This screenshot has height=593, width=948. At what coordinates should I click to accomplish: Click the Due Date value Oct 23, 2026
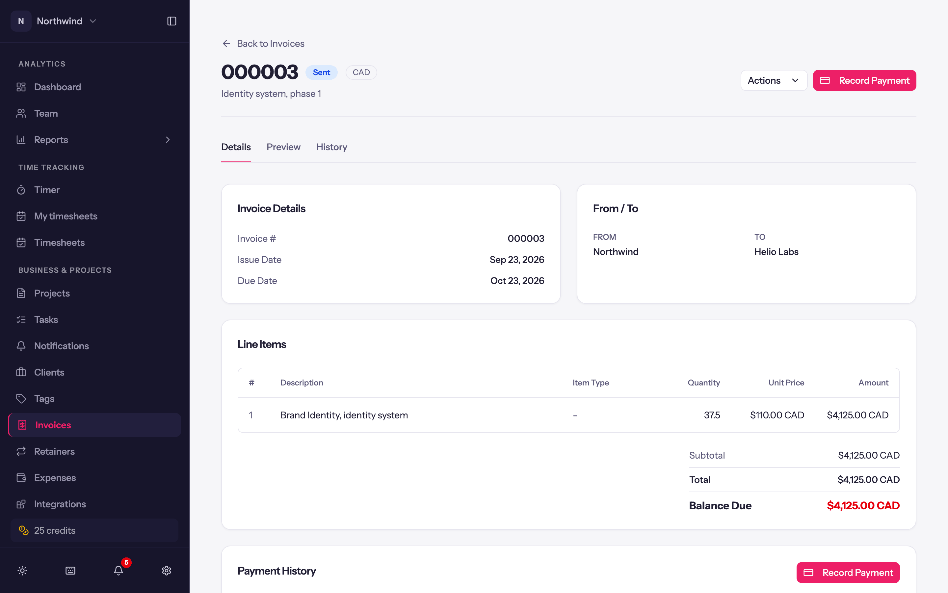coord(517,281)
